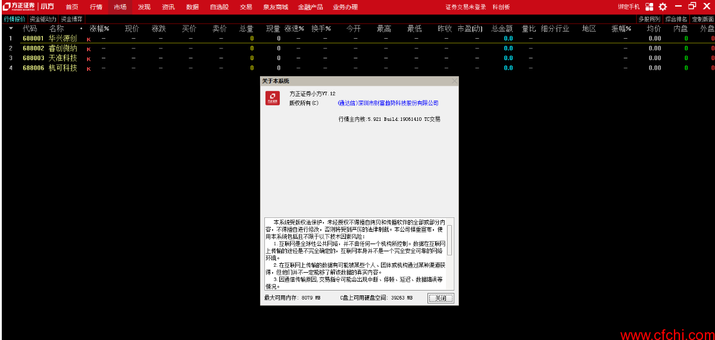The height and width of the screenshot is (340, 715).
Task: Select stock code 688006
Action: 33,68
